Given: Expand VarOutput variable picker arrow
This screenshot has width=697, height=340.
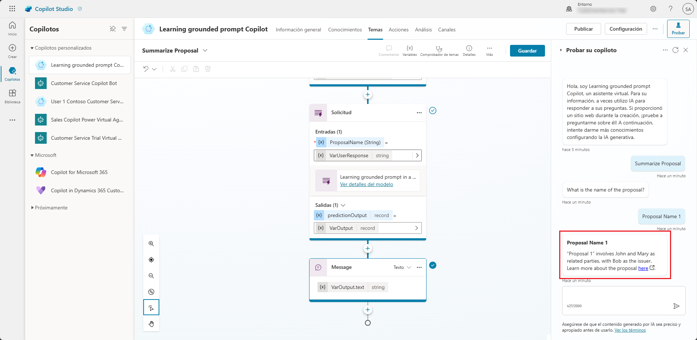Looking at the screenshot, I should tap(417, 228).
